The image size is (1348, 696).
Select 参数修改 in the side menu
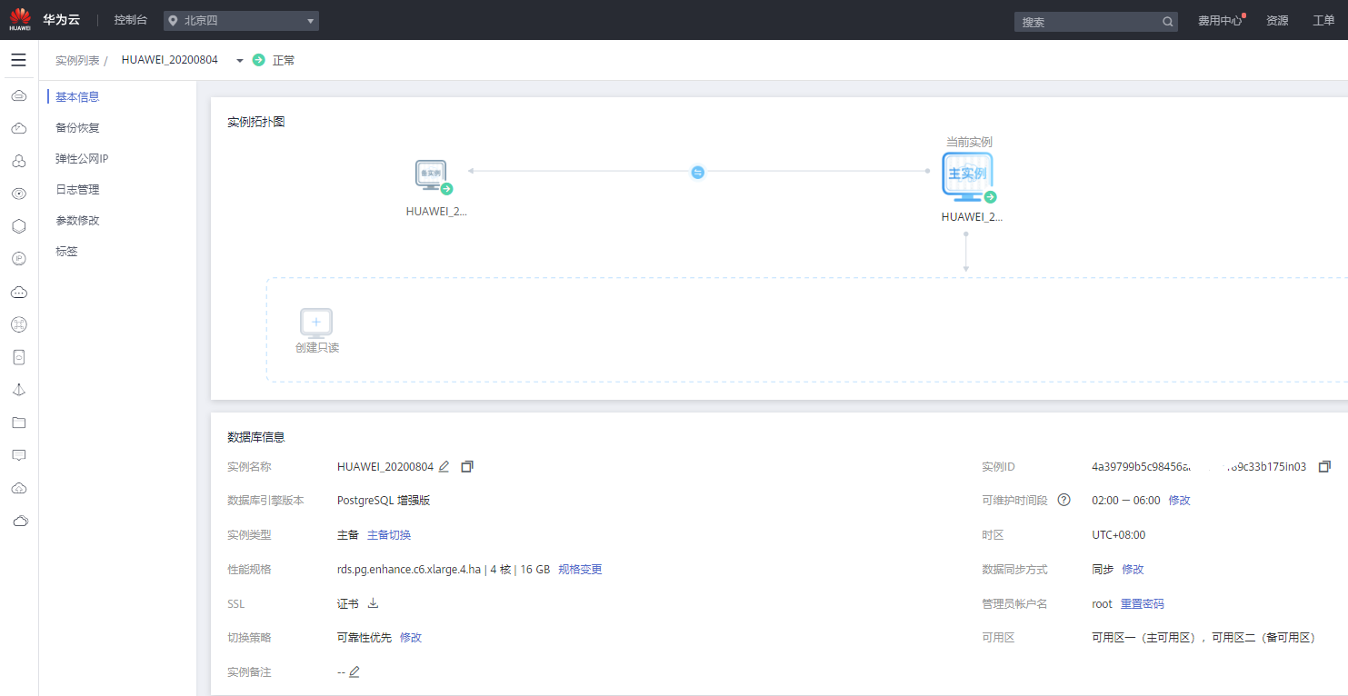click(x=77, y=220)
